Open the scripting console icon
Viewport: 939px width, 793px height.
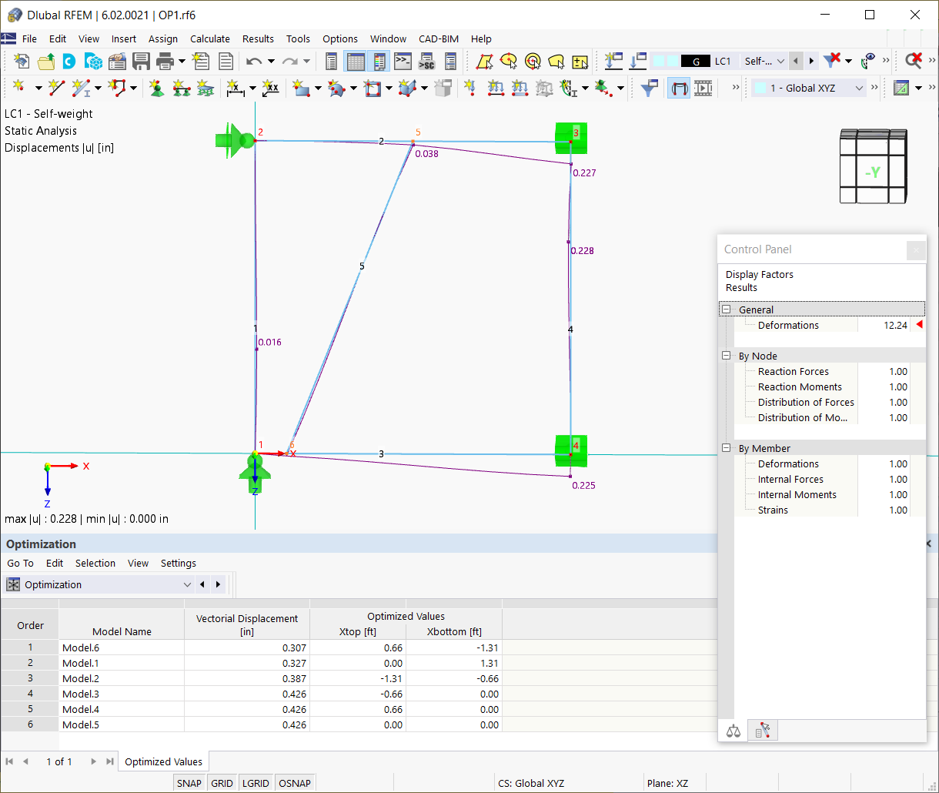(403, 62)
